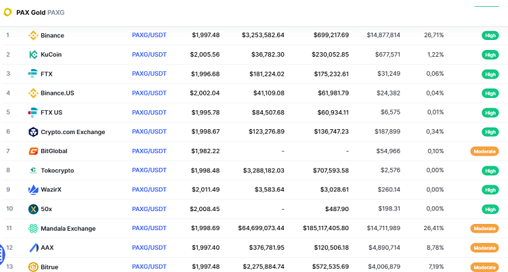Click the $4,006,879 Bitrue volume
This screenshot has width=508, height=272.
(x=384, y=267)
